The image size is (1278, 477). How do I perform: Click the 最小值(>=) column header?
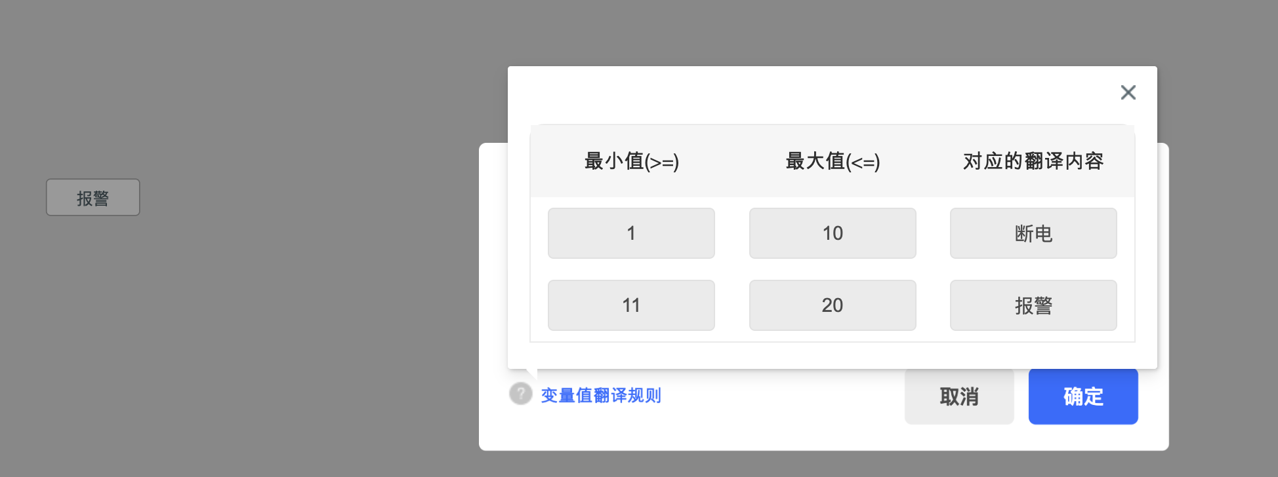(x=631, y=161)
